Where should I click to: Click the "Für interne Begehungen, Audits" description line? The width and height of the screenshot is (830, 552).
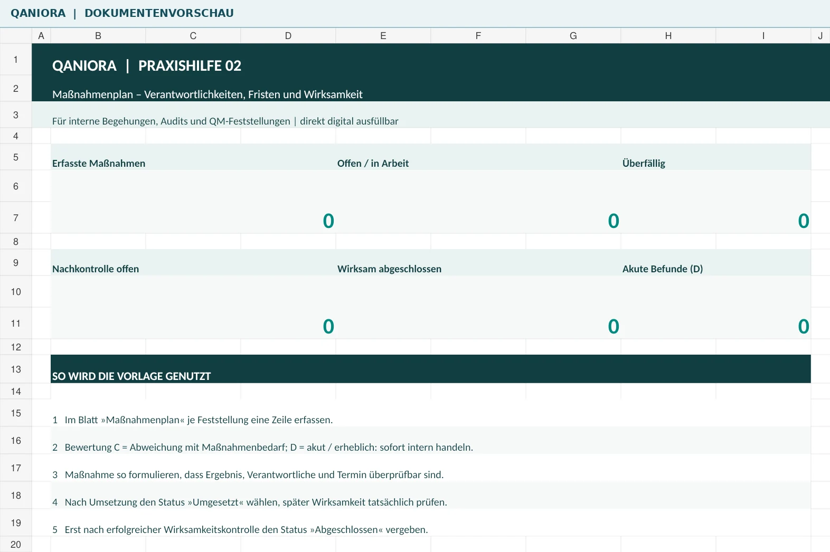[225, 121]
